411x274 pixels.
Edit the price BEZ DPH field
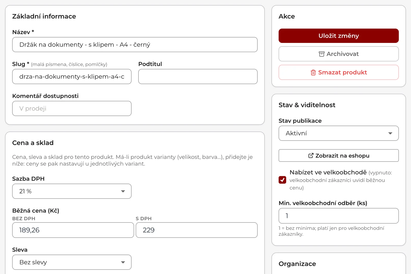[x=73, y=230]
